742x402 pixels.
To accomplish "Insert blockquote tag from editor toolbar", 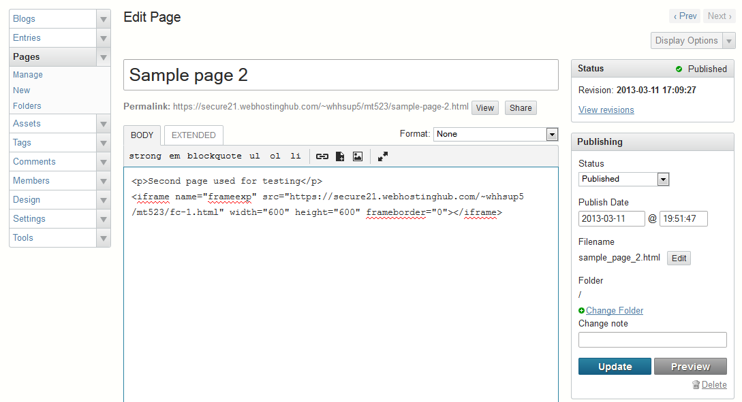I will point(215,156).
